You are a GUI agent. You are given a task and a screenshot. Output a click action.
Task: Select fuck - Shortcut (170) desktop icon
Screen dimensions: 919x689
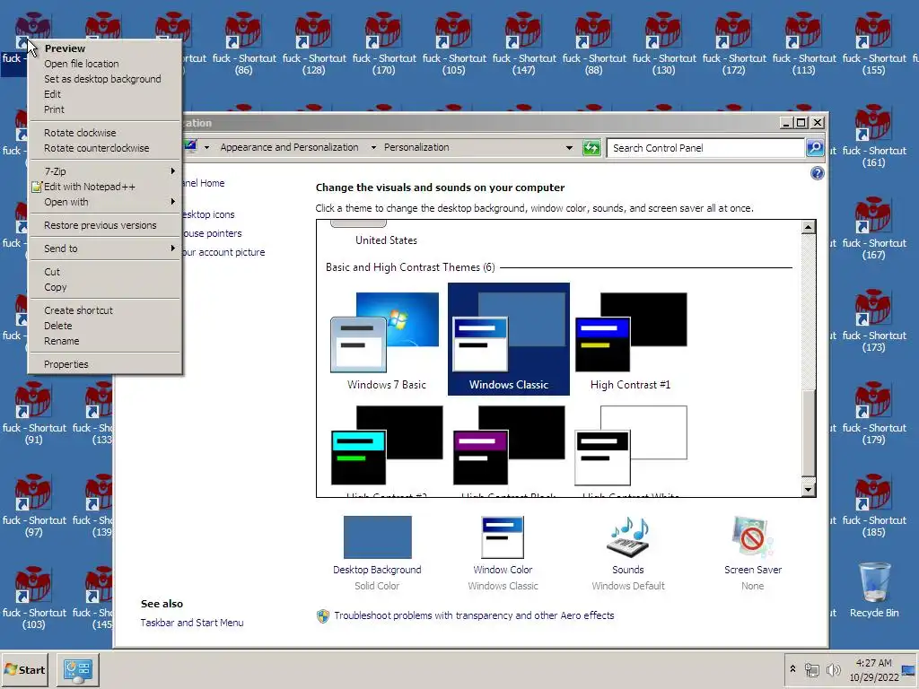384,45
